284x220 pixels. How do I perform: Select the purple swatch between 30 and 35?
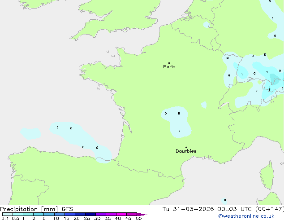pyautogui.click(x=101, y=214)
